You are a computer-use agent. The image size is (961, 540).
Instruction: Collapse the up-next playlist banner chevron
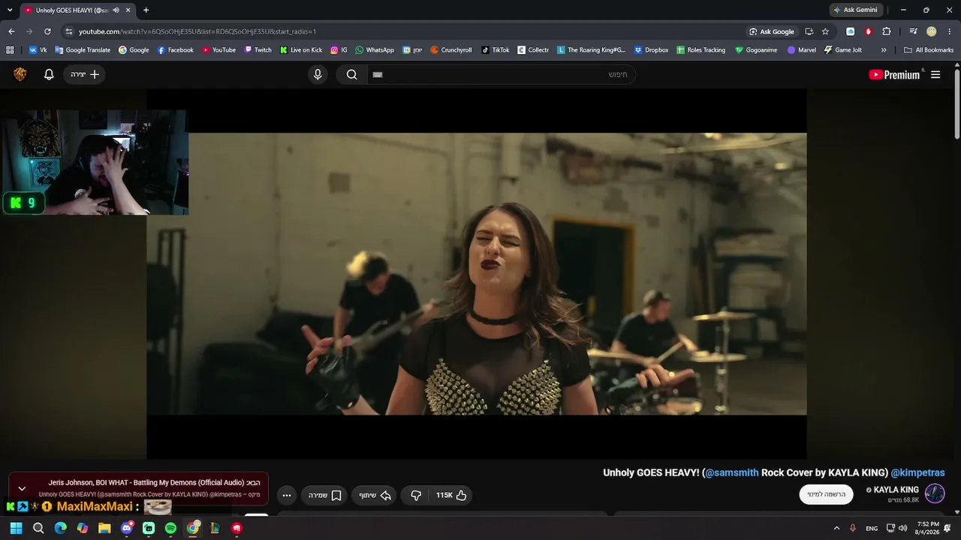click(22, 488)
